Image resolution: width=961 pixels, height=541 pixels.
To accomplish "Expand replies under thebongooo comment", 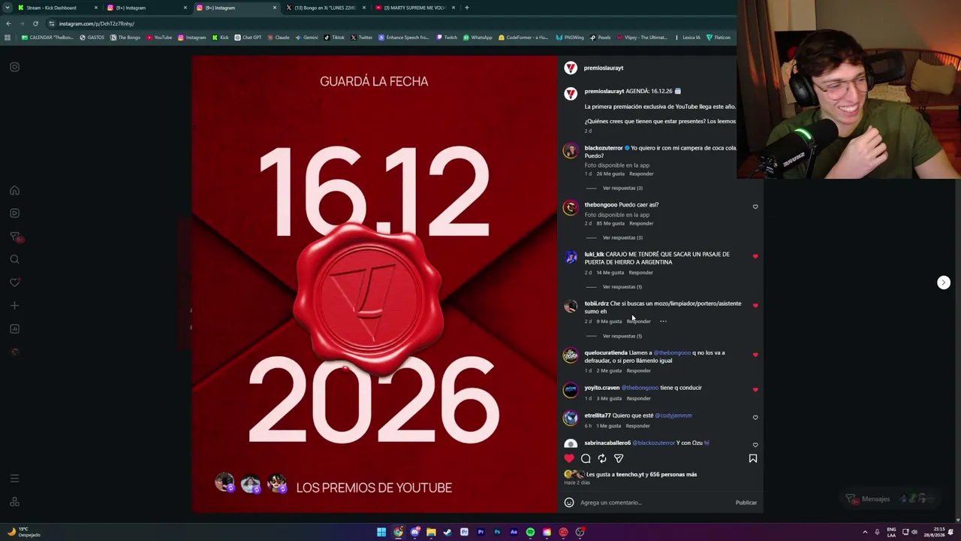I will 622,237.
